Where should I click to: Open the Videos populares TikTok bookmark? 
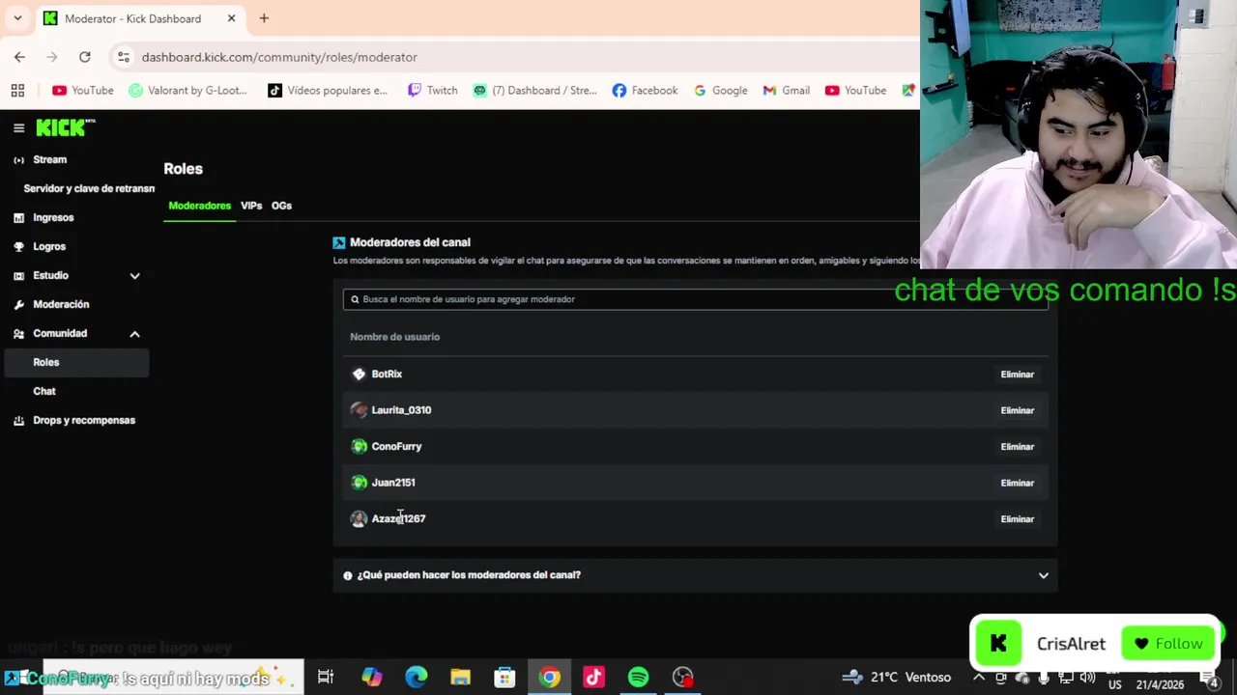click(x=328, y=90)
